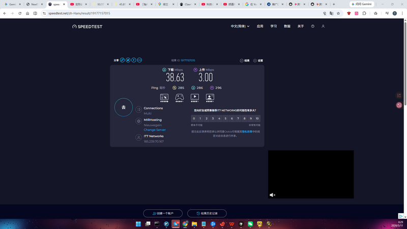
Task: Open the 数据 data menu
Action: point(287,26)
